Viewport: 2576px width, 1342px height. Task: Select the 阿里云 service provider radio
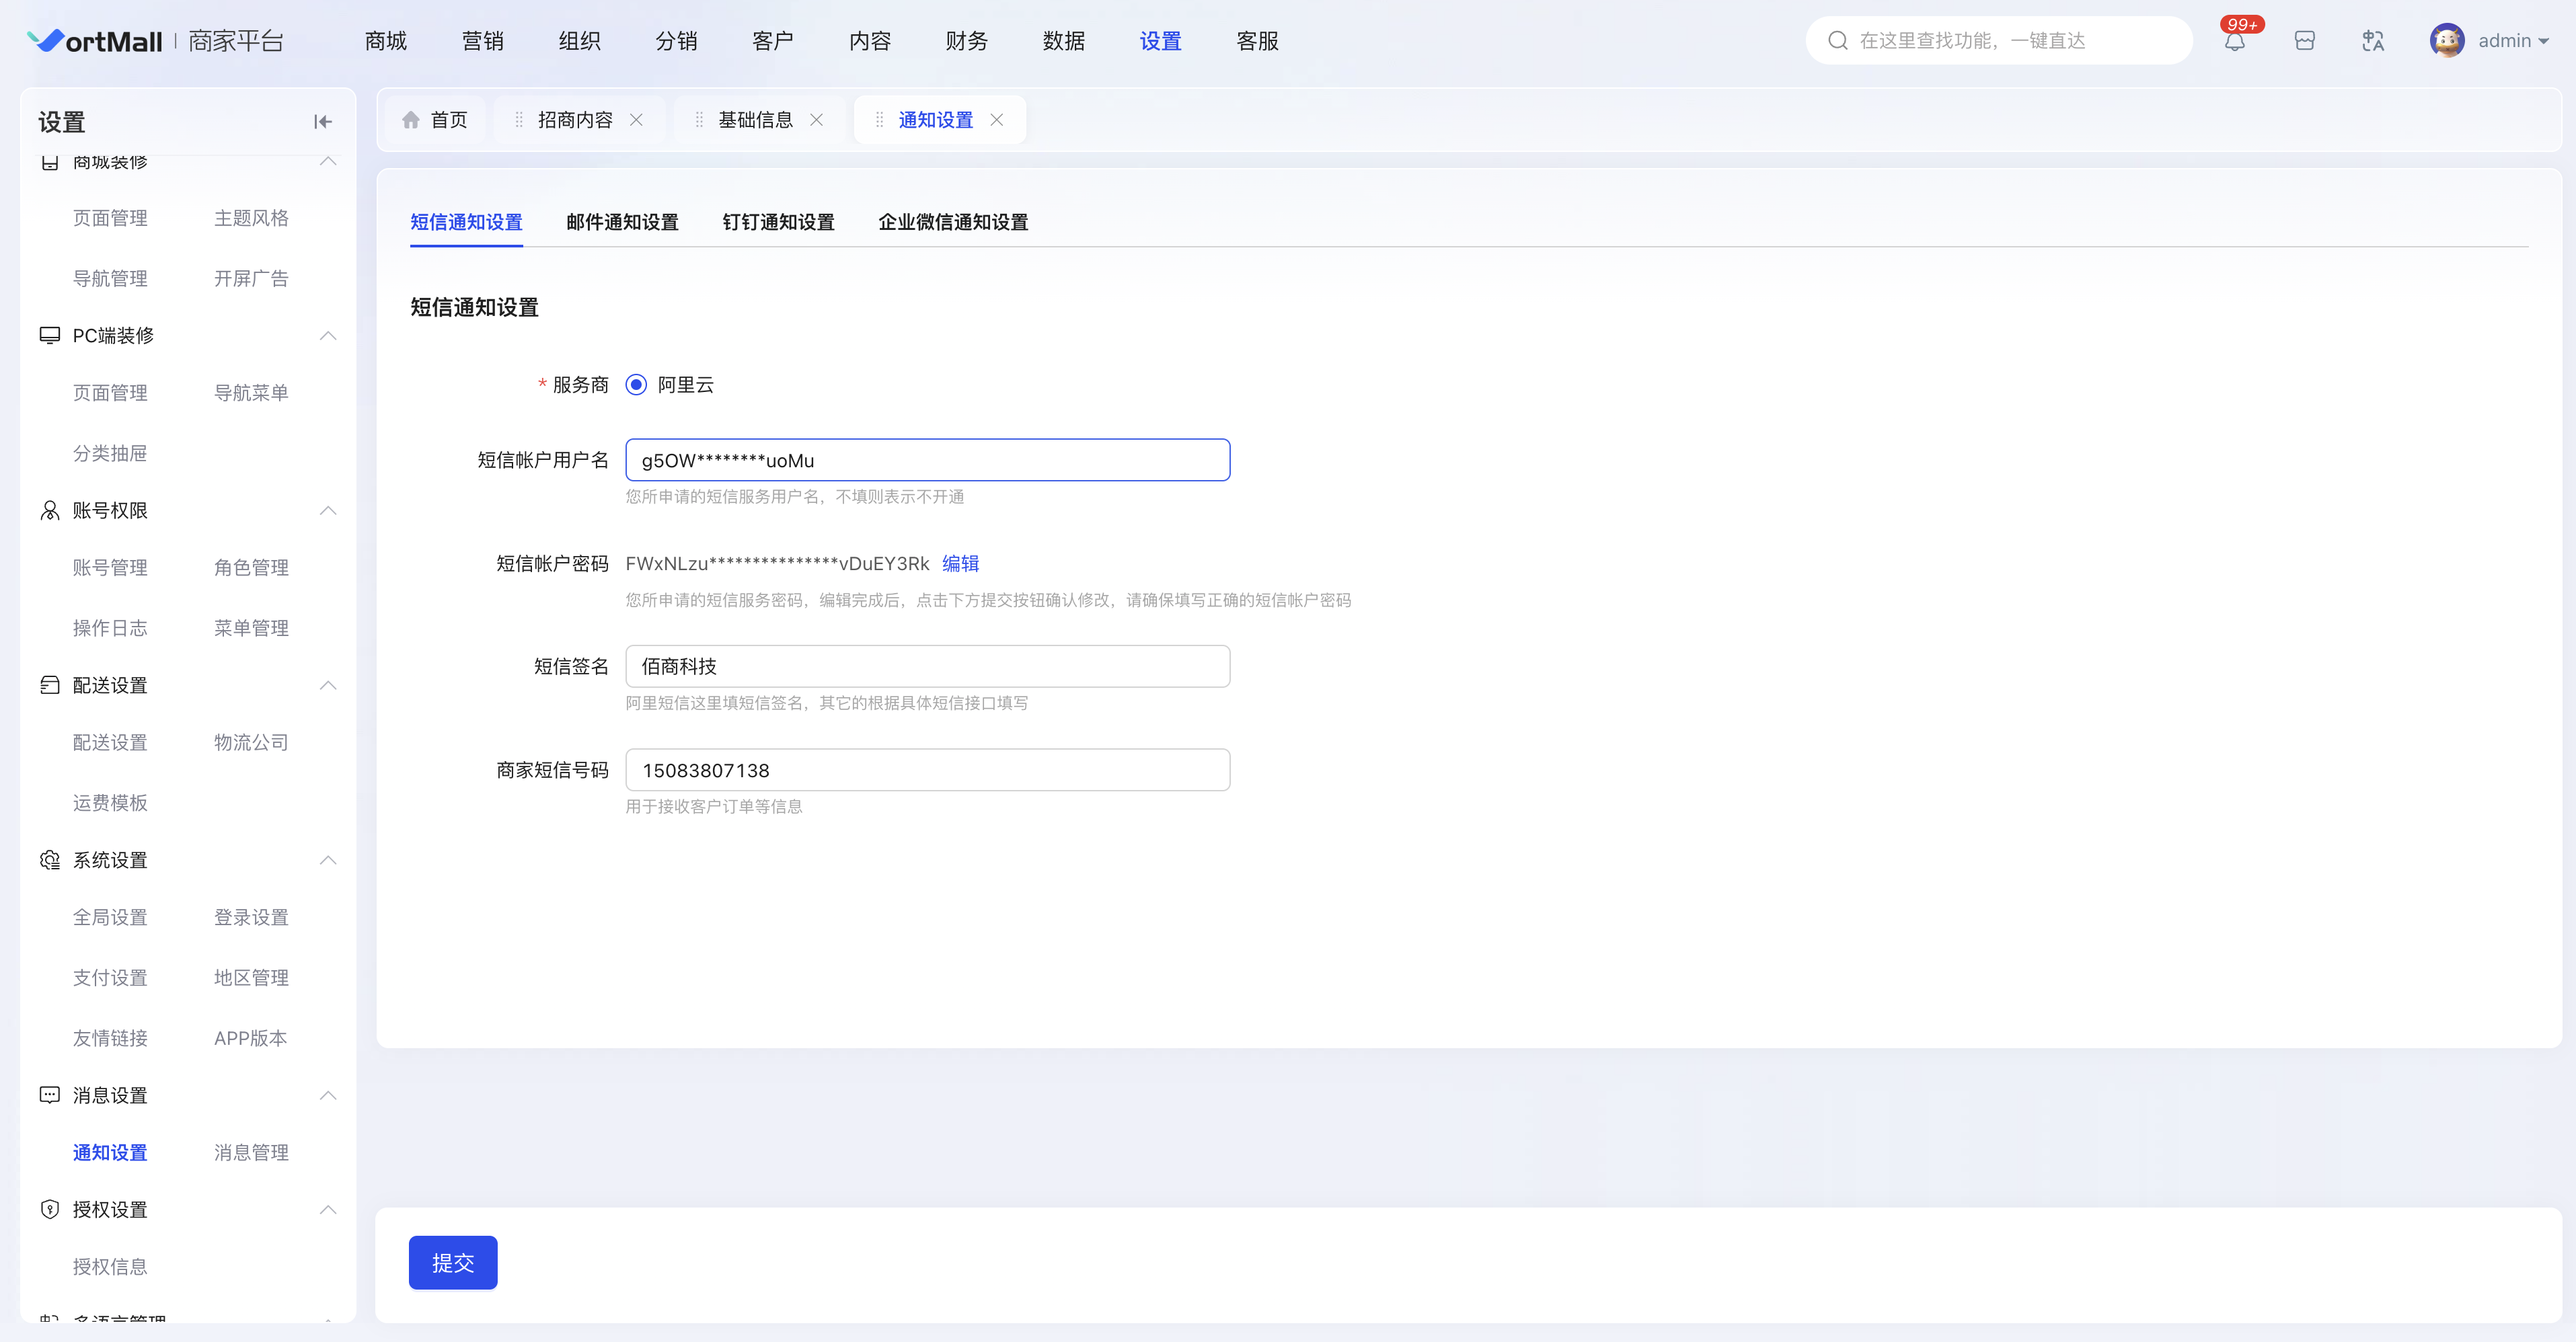(x=636, y=385)
